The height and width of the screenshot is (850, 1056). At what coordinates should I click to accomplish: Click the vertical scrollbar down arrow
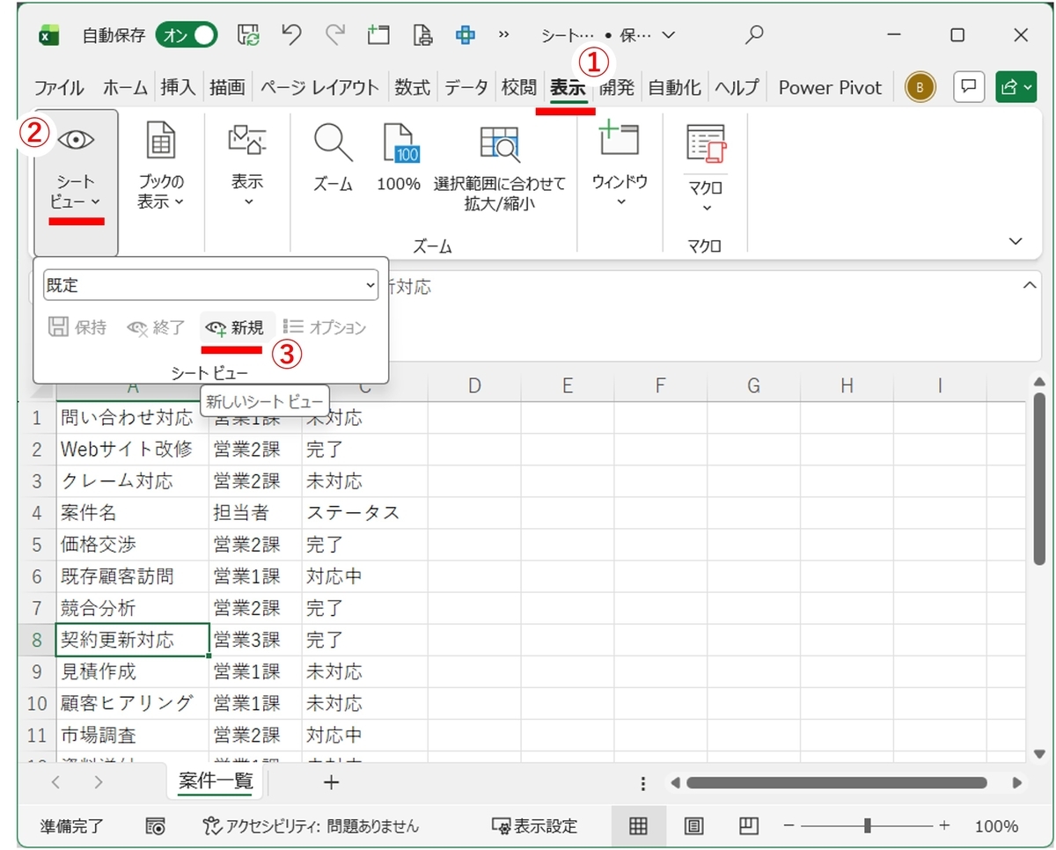point(1039,754)
